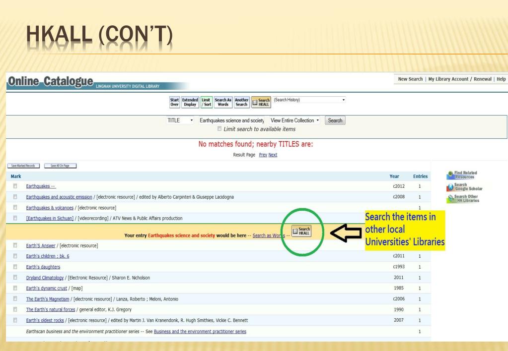Click the Search button
This screenshot has height=351, width=508.
coord(335,120)
